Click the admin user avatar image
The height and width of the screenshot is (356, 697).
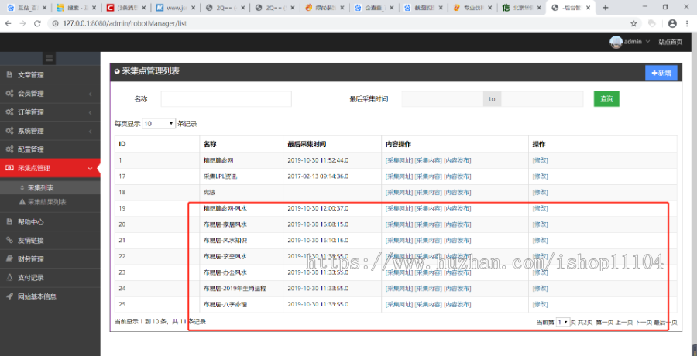coord(616,42)
